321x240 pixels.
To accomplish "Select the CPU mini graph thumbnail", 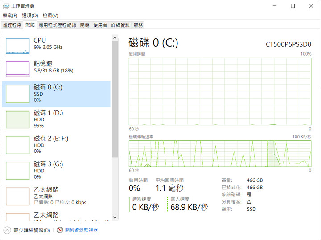I will tap(17, 46).
